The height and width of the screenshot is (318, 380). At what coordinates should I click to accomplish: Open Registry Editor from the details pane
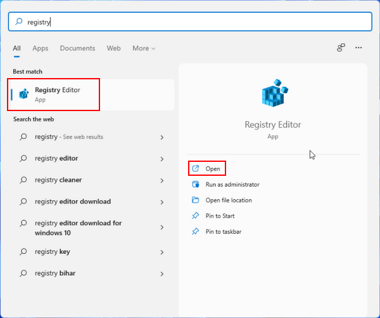click(x=213, y=169)
